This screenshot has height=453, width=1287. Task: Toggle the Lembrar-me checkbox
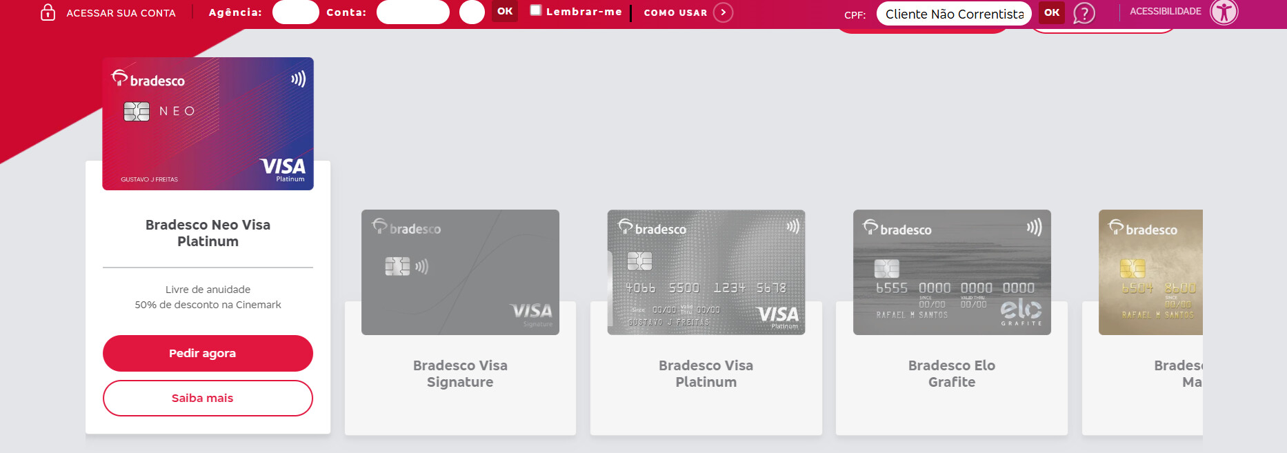pos(536,10)
